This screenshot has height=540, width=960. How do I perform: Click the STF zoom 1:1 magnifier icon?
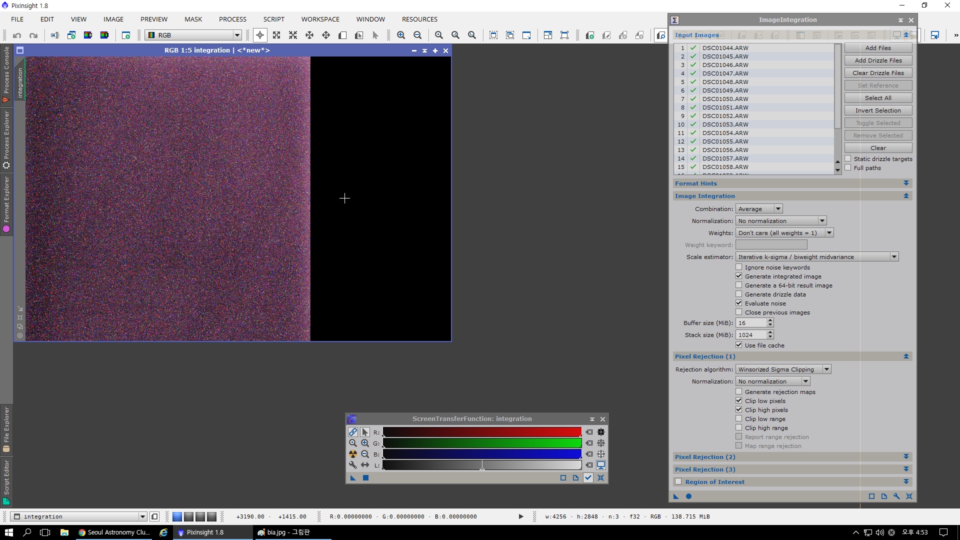(353, 443)
